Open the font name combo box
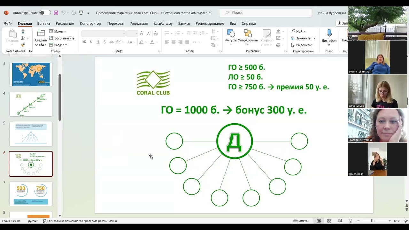Viewport: 409px width, 230px height. (104, 33)
